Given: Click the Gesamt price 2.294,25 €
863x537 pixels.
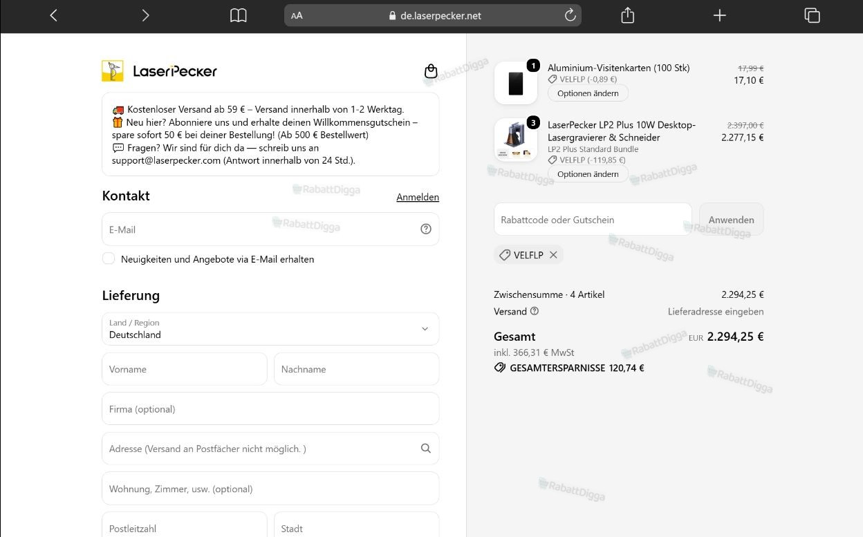Looking at the screenshot, I should point(735,337).
